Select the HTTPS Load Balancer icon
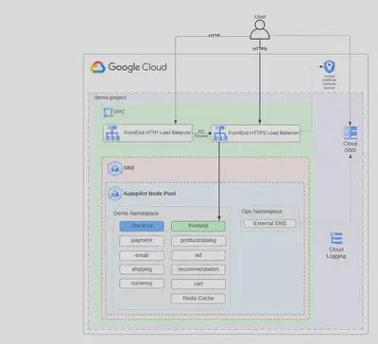378x344 pixels. coord(220,133)
